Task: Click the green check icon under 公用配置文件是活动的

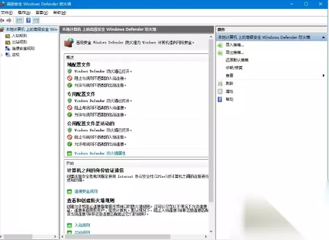Action: click(70, 144)
